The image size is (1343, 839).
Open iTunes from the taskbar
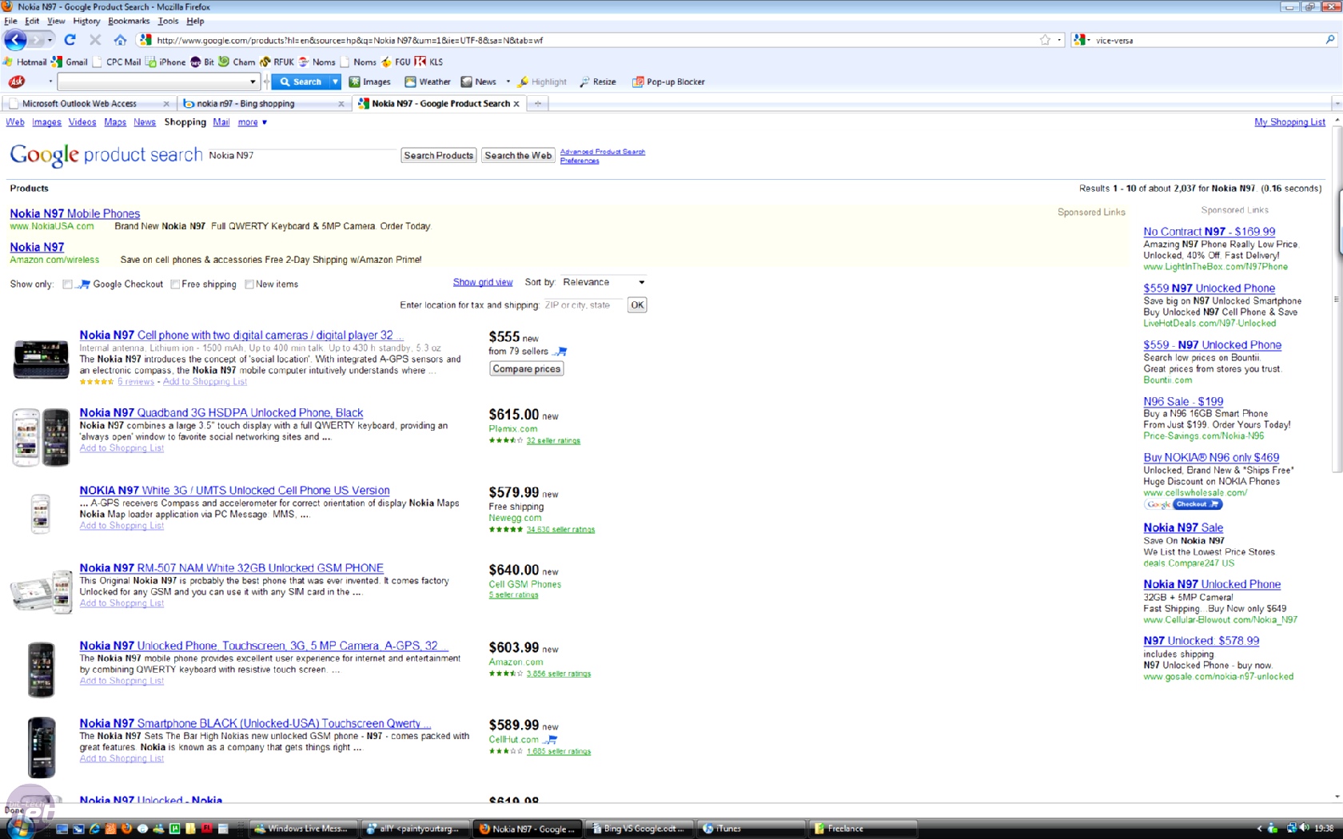point(749,829)
